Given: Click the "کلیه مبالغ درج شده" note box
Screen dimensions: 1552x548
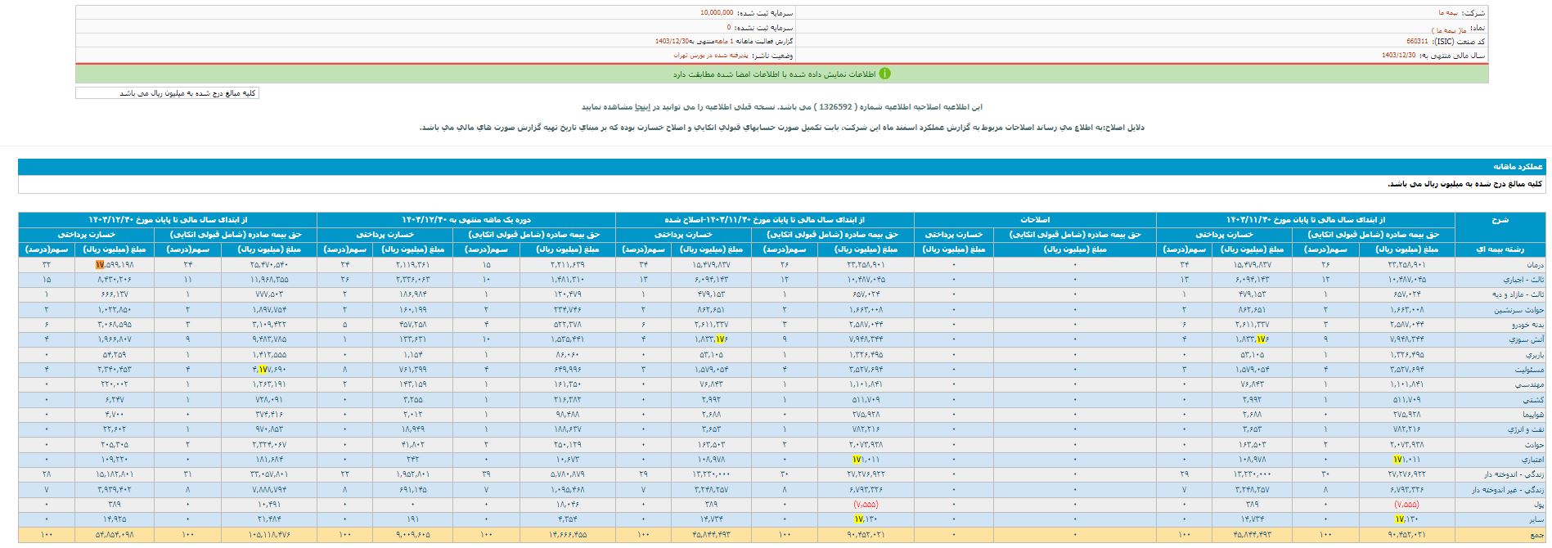Looking at the screenshot, I should coord(167,93).
